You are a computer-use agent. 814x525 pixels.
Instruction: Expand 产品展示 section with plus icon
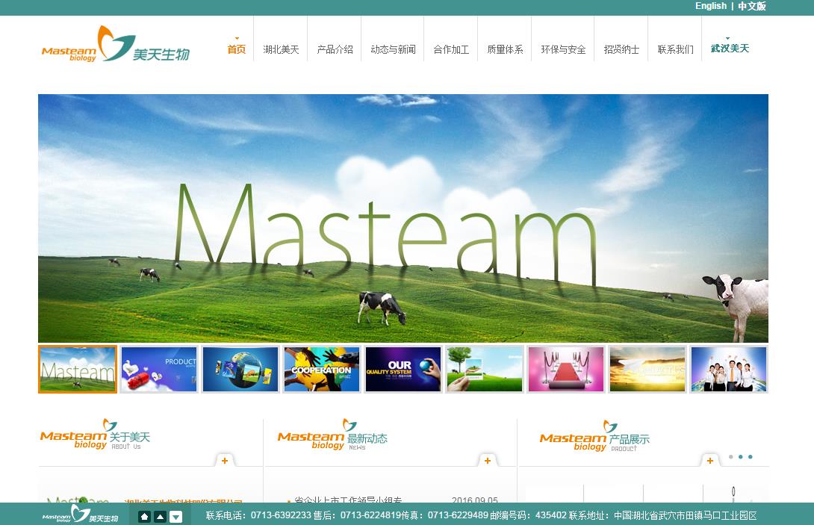[710, 461]
